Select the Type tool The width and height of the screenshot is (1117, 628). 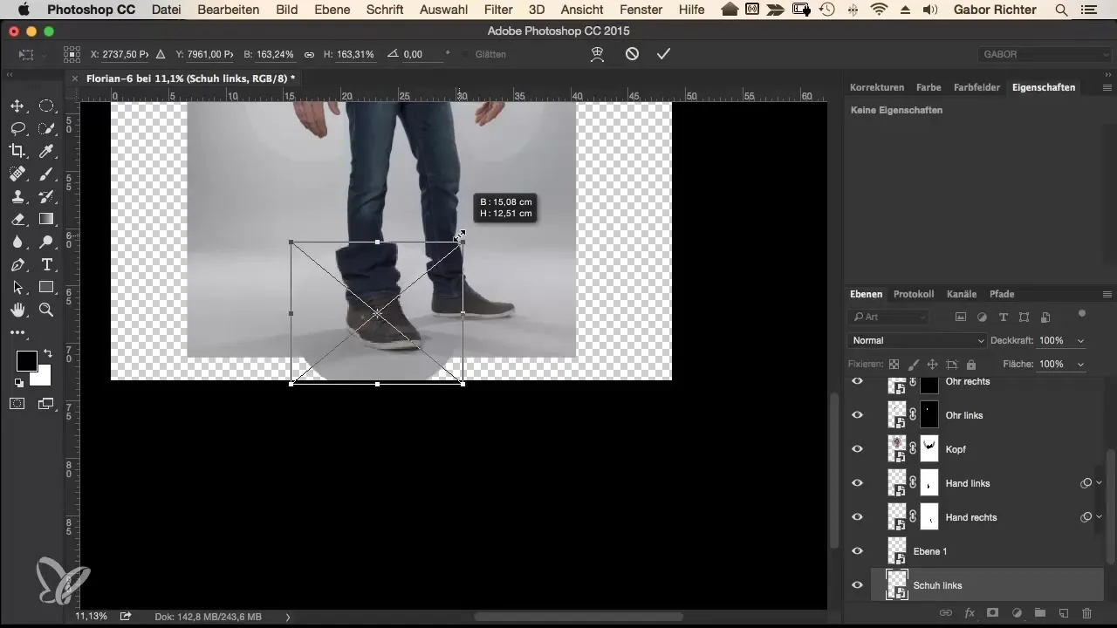click(46, 264)
